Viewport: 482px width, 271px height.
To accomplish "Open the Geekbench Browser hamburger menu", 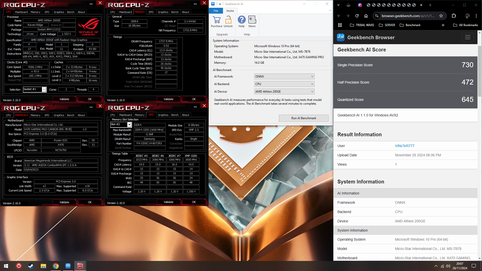I will [467, 37].
